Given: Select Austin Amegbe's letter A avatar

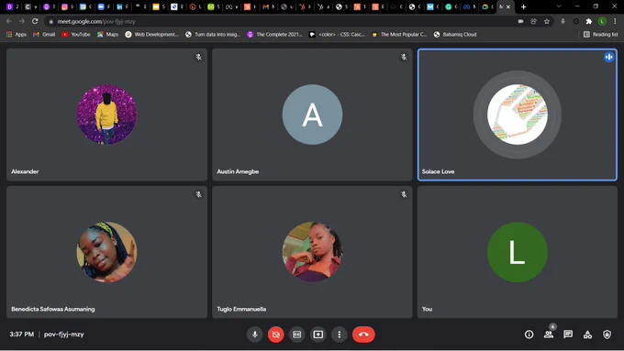Looking at the screenshot, I should tap(312, 115).
